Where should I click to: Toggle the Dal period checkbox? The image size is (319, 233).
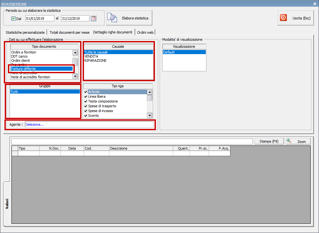[x=13, y=18]
